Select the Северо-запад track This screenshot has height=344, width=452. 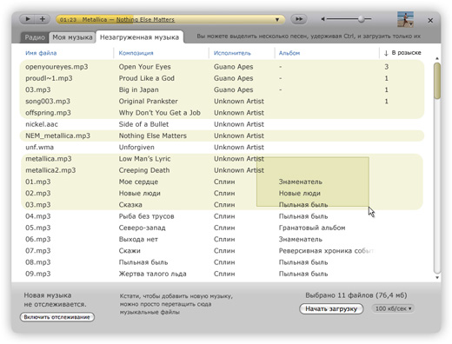pos(142,228)
